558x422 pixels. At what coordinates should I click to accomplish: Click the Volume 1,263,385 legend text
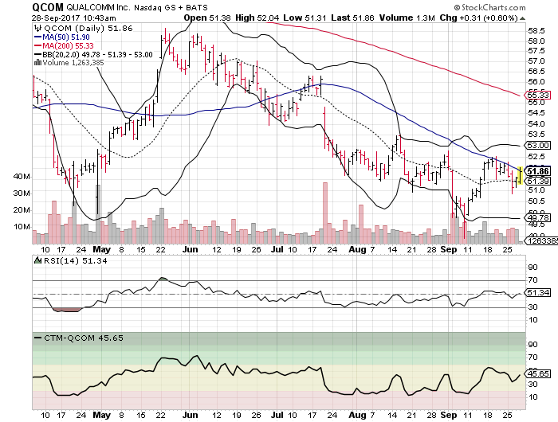73,63
